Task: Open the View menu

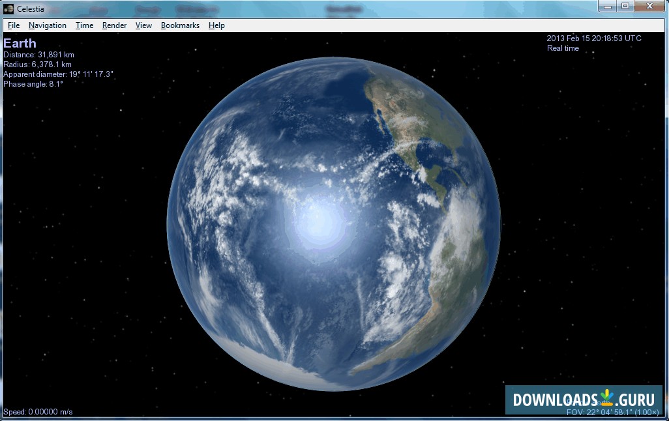Action: click(144, 25)
